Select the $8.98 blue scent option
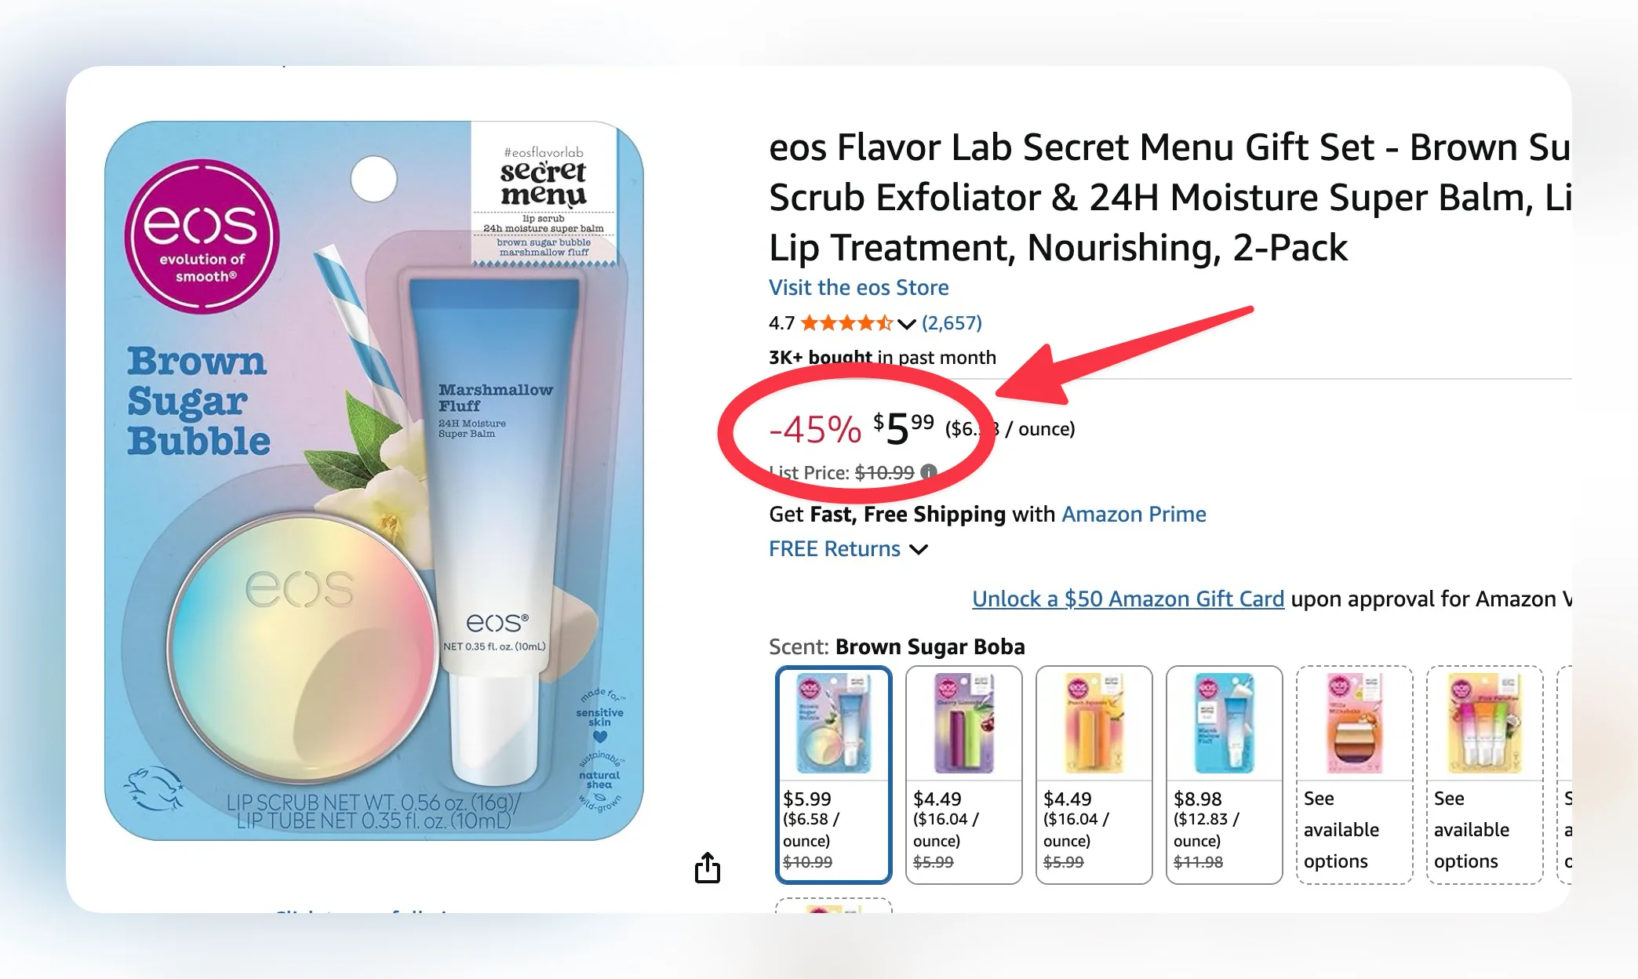 pos(1224,774)
